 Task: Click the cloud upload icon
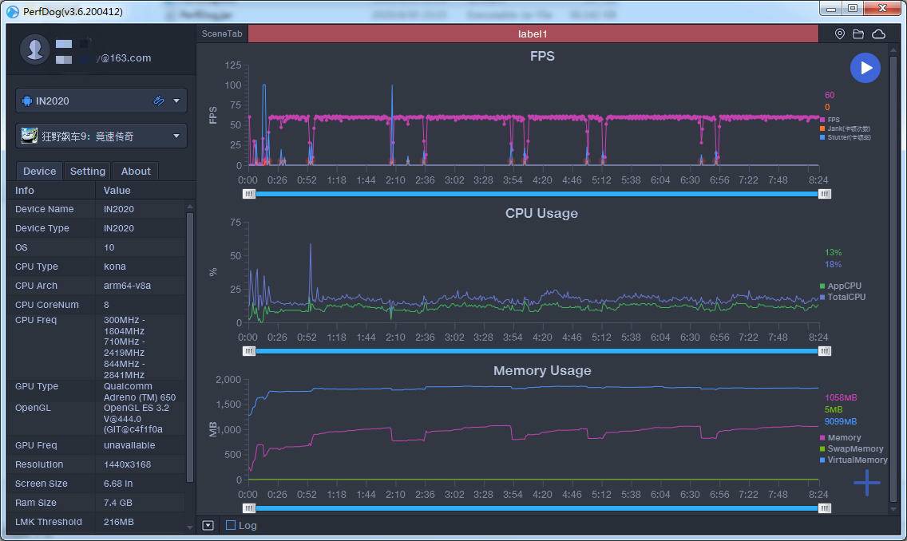878,34
